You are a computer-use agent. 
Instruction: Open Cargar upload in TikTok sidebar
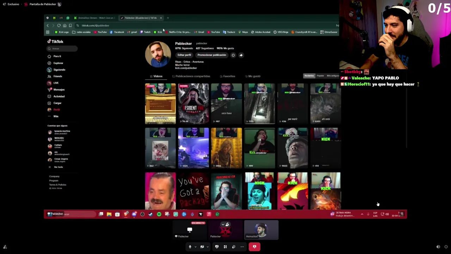click(55, 103)
